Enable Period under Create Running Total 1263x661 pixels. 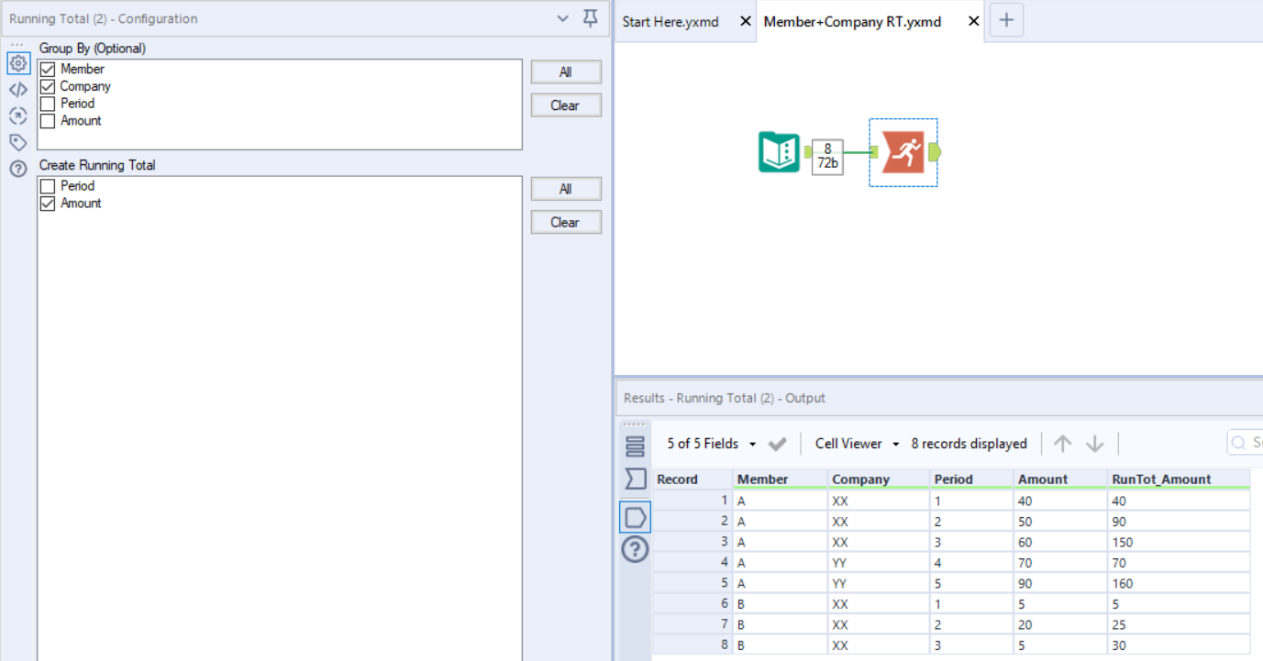[47, 185]
